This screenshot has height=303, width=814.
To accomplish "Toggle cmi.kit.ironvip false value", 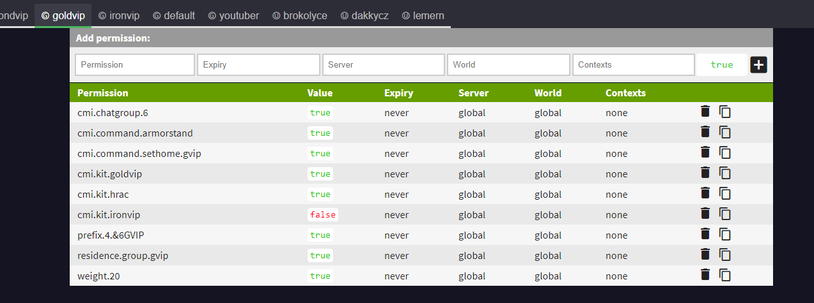I will [x=323, y=215].
